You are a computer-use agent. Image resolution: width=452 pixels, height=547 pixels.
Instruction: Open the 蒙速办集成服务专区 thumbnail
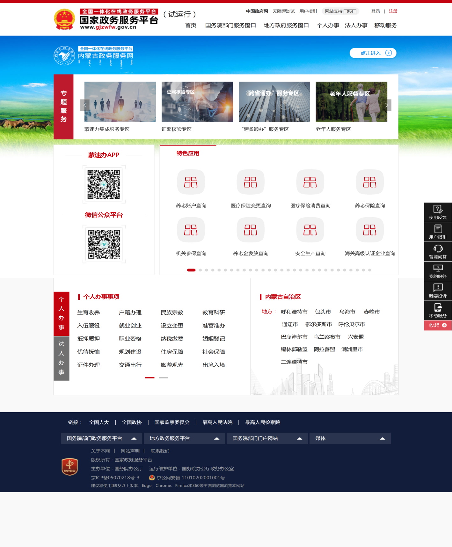(120, 102)
